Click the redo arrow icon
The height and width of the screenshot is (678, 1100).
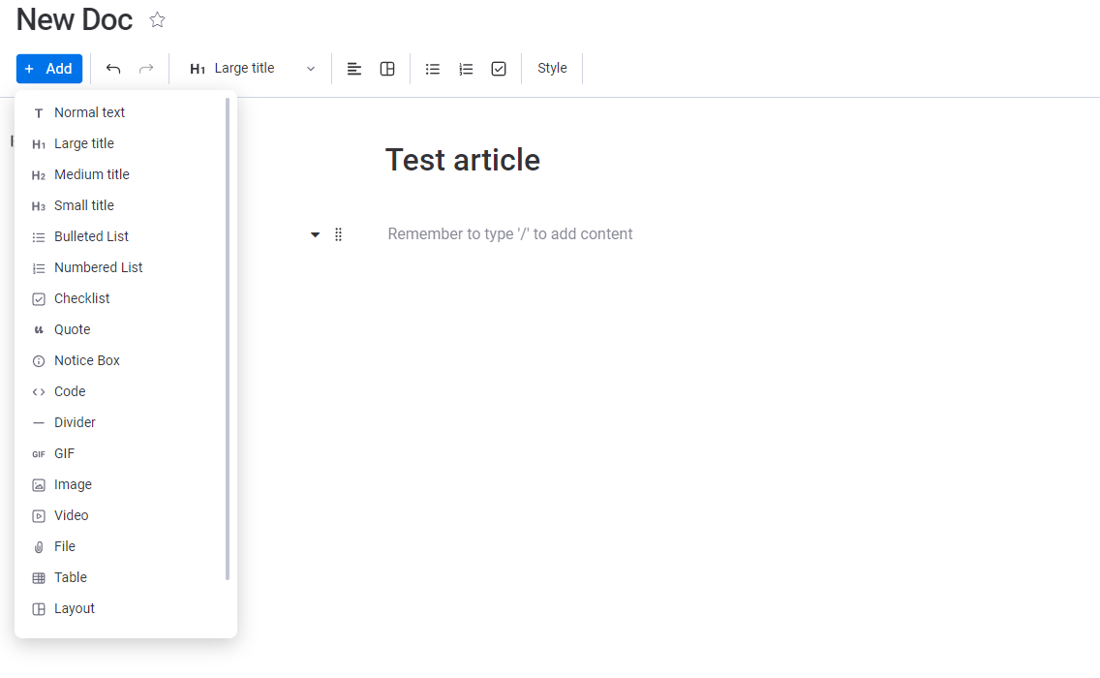146,69
